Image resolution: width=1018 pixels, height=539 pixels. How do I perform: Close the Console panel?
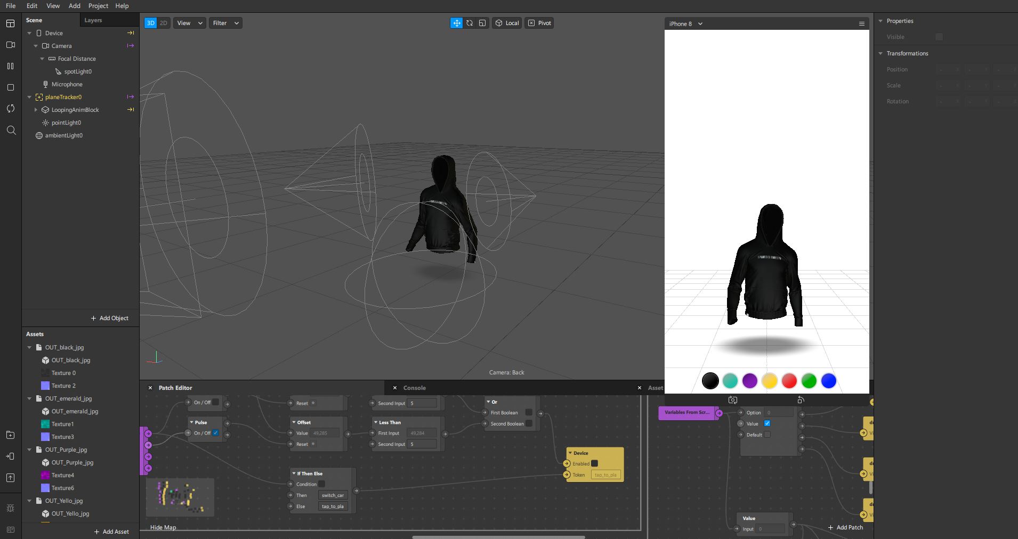[395, 388]
